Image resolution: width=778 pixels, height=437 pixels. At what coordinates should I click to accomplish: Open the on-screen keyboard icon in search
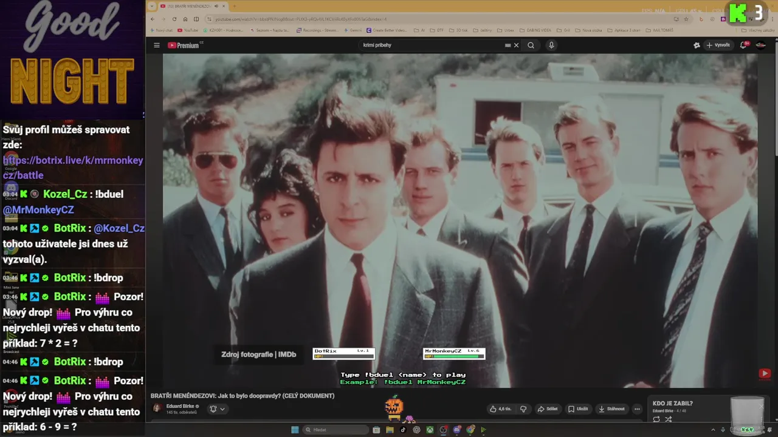(508, 45)
